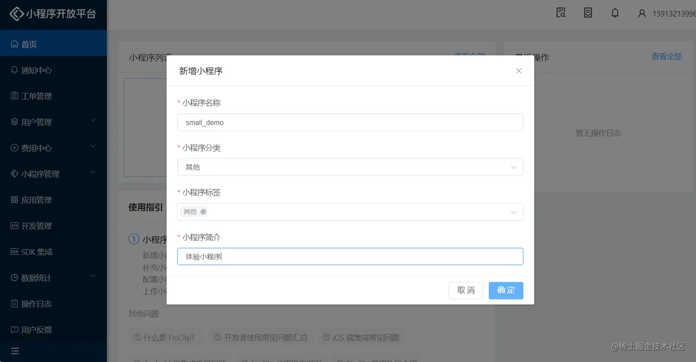Image resolution: width=696 pixels, height=362 pixels.
Task: Open the documentation icon in header
Action: pos(588,13)
